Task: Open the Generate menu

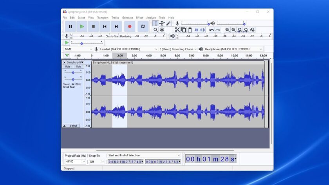Action: (x=127, y=18)
